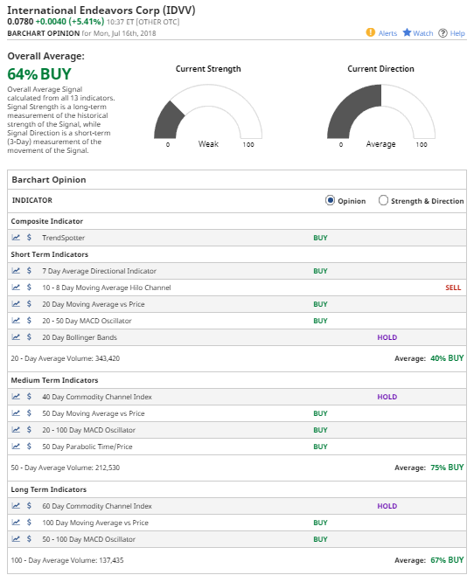Click the medium term 75% BUY average

(447, 468)
